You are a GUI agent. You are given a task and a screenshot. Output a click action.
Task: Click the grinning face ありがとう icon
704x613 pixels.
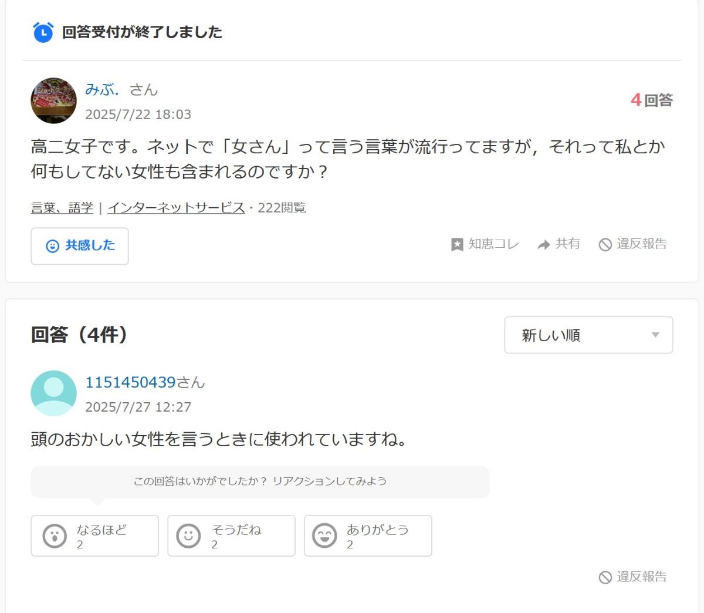coord(324,536)
